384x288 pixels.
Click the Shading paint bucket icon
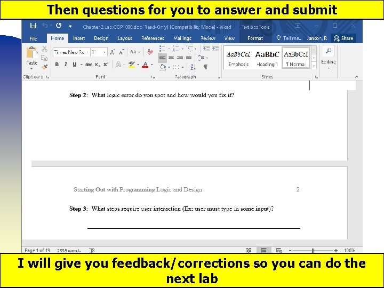(163, 67)
